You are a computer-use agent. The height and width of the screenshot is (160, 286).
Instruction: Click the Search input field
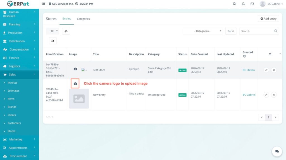[256, 31]
